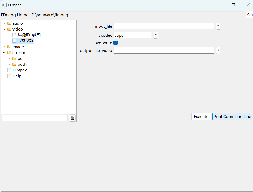Click the input_file label text
The height and width of the screenshot is (192, 253).
point(104,26)
